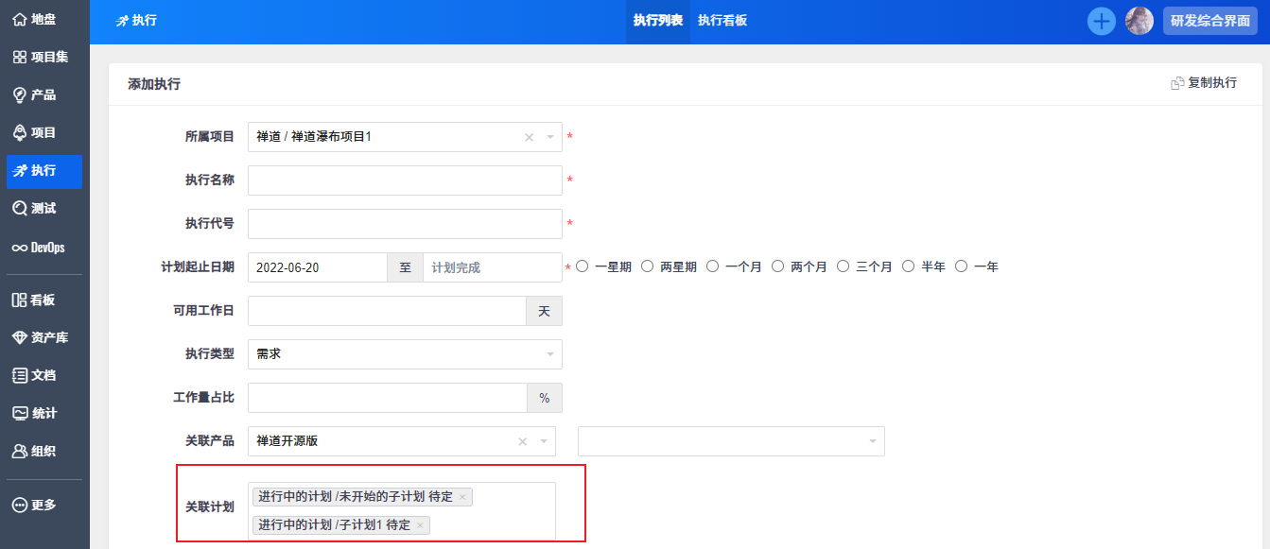Viewport: 1270px width, 549px height.
Task: Click the 计划起止日期 label
Action: tap(198, 267)
